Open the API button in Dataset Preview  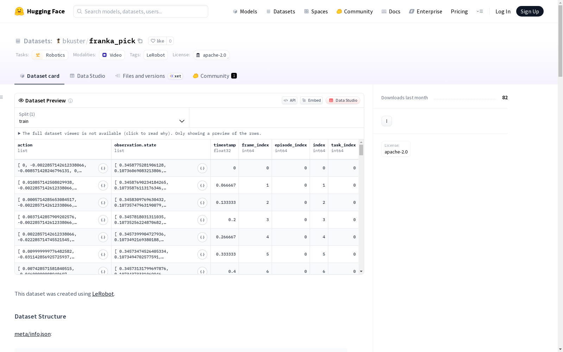[x=290, y=100]
